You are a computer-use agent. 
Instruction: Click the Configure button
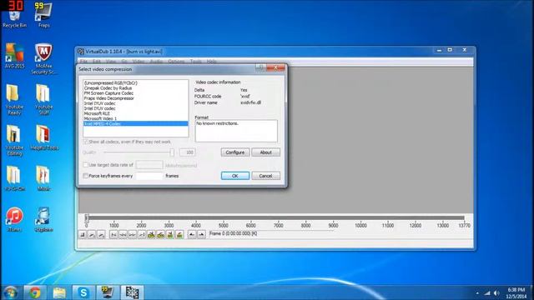coord(235,152)
